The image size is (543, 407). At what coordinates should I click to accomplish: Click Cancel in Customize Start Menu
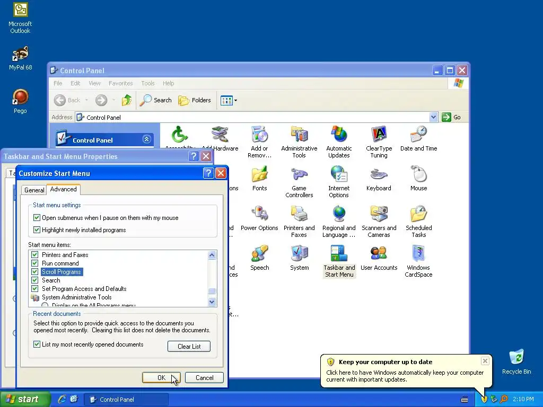tap(204, 377)
